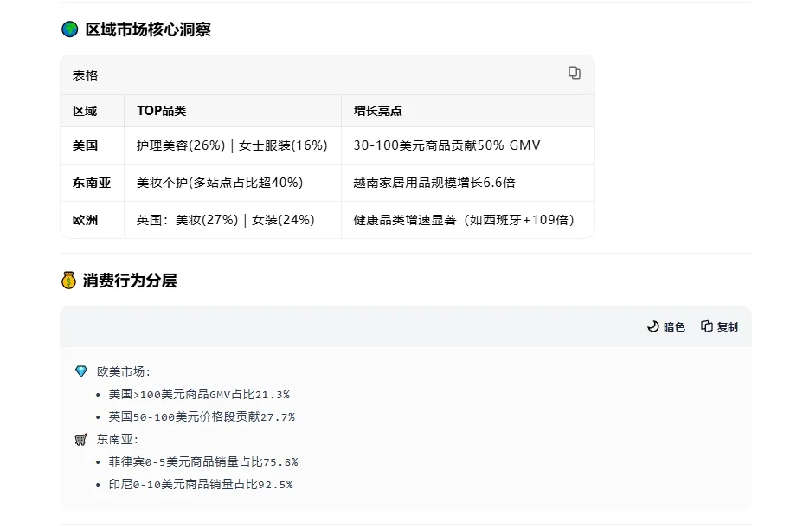Click the shopping cart icon before 东南亚
Screen dimensions: 803x529
pyautogui.click(x=81, y=438)
